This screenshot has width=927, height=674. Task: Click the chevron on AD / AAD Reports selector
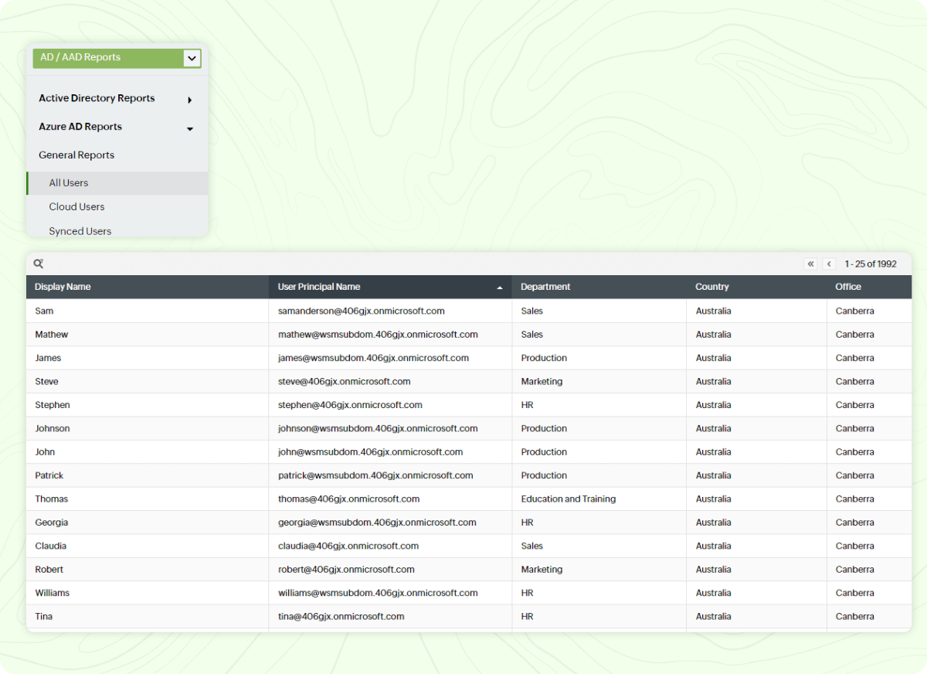[191, 58]
